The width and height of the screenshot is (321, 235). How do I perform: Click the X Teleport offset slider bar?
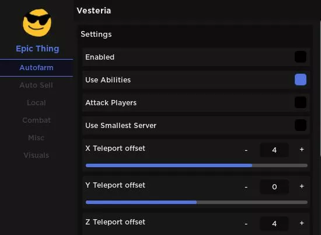point(197,165)
